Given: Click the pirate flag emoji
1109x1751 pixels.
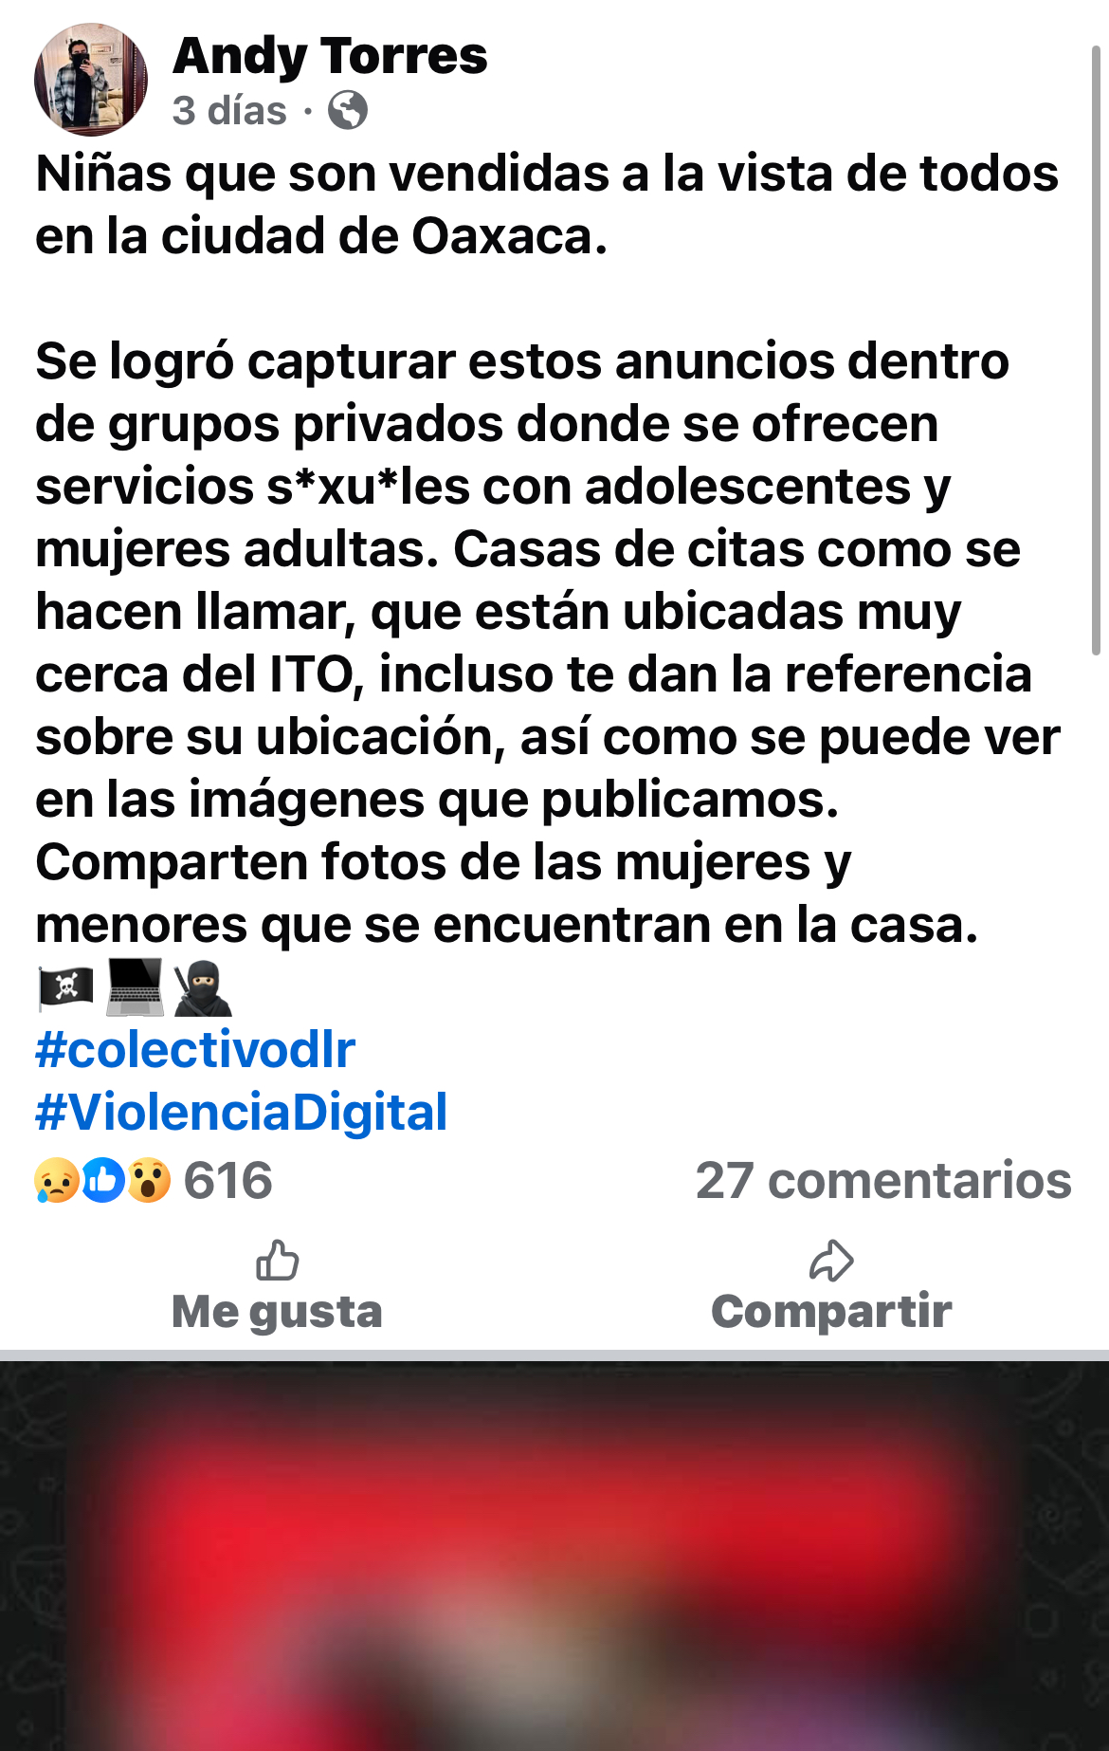Looking at the screenshot, I should [65, 987].
